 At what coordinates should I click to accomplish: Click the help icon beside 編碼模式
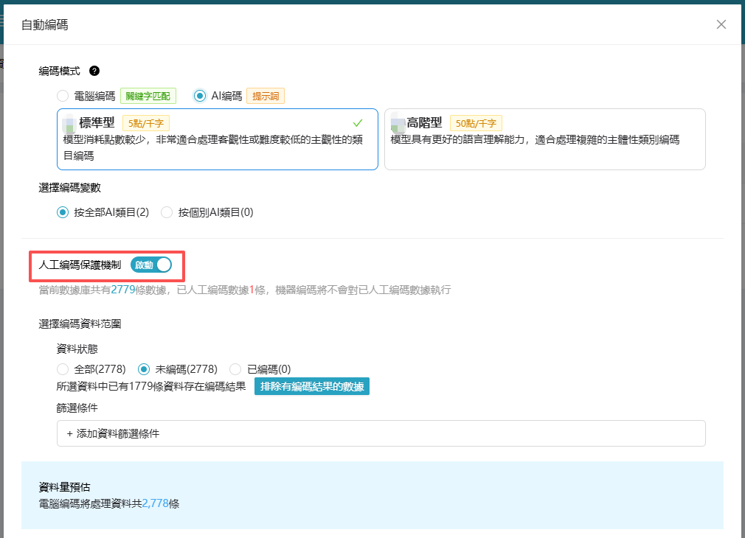click(94, 71)
